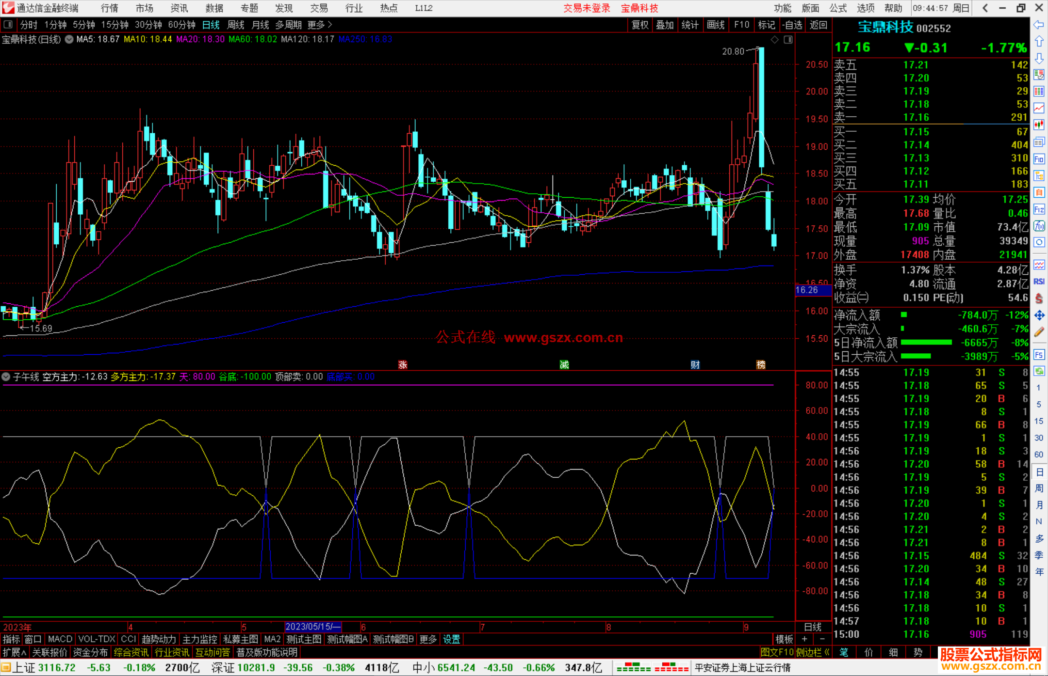This screenshot has height=676, width=1048.
Task: Expand the 扩展 panel at bottom left
Action: pyautogui.click(x=15, y=652)
